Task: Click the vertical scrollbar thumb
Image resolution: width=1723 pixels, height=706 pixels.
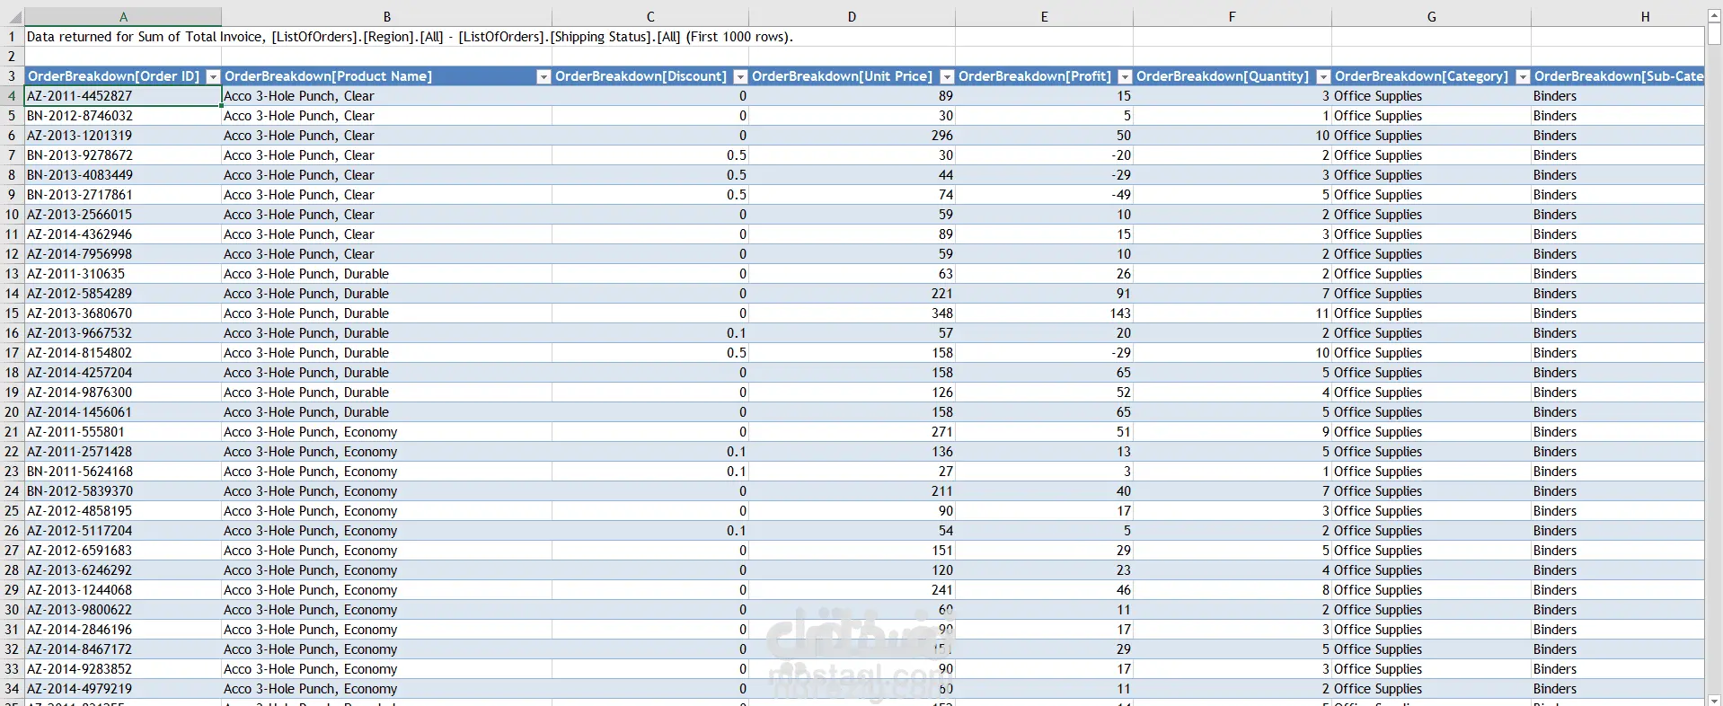Action: coord(1714,34)
